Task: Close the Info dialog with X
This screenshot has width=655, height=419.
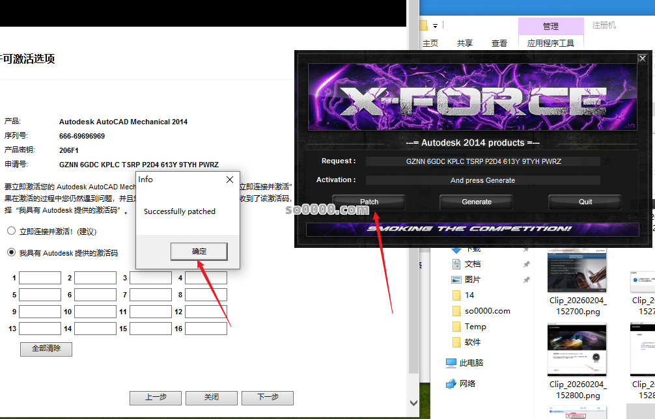Action: pos(229,180)
